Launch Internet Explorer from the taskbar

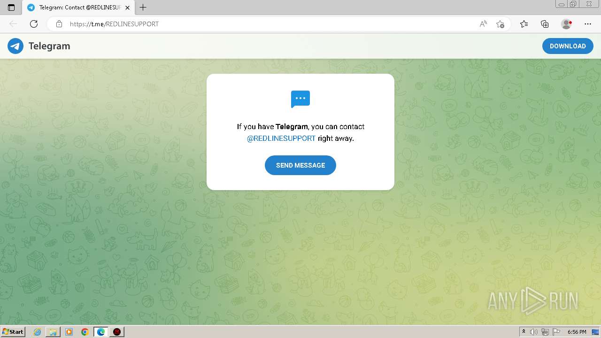coord(38,332)
